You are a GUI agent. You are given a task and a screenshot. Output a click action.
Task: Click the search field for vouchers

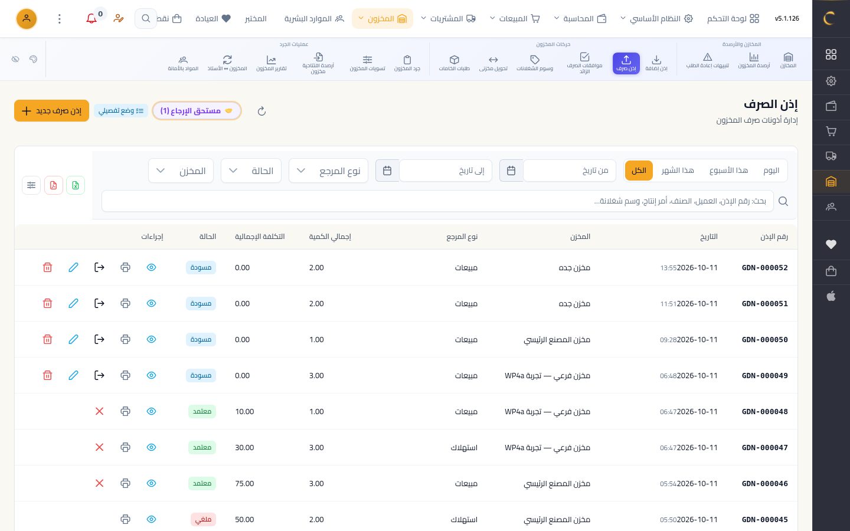437,201
